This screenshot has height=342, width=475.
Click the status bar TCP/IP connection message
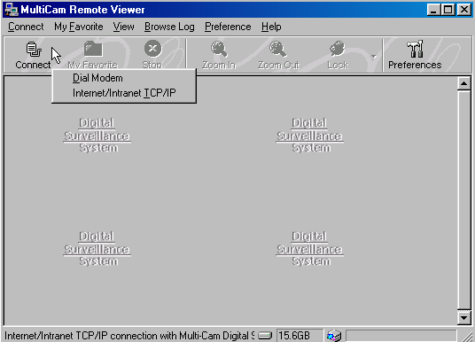[129, 336]
